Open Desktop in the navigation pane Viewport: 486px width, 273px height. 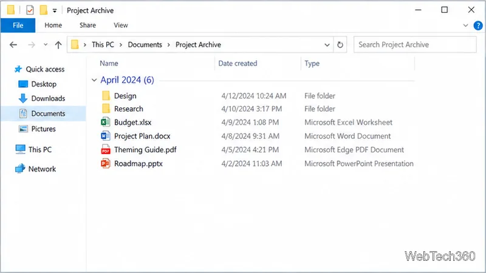(x=44, y=84)
